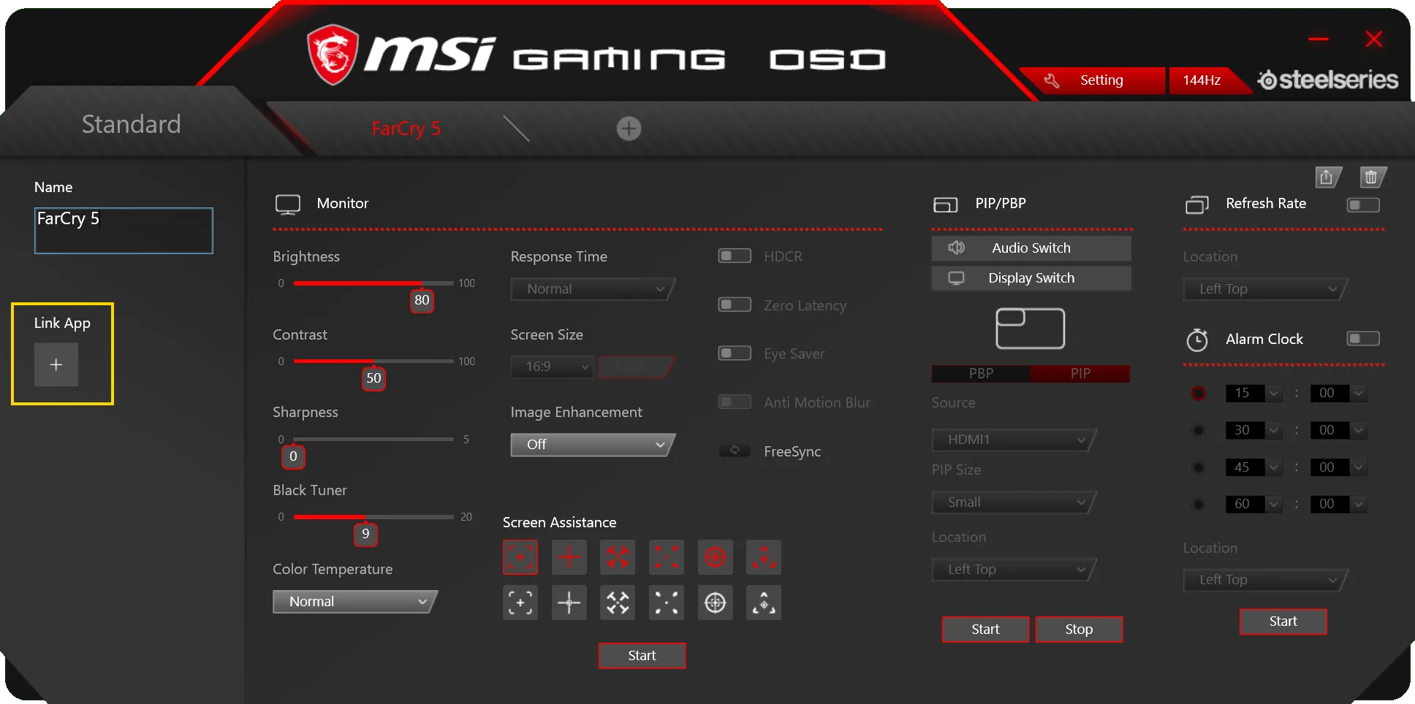Open the 15 minutes alarm dropdown
Image resolution: width=1415 pixels, height=704 pixels.
(x=1254, y=393)
